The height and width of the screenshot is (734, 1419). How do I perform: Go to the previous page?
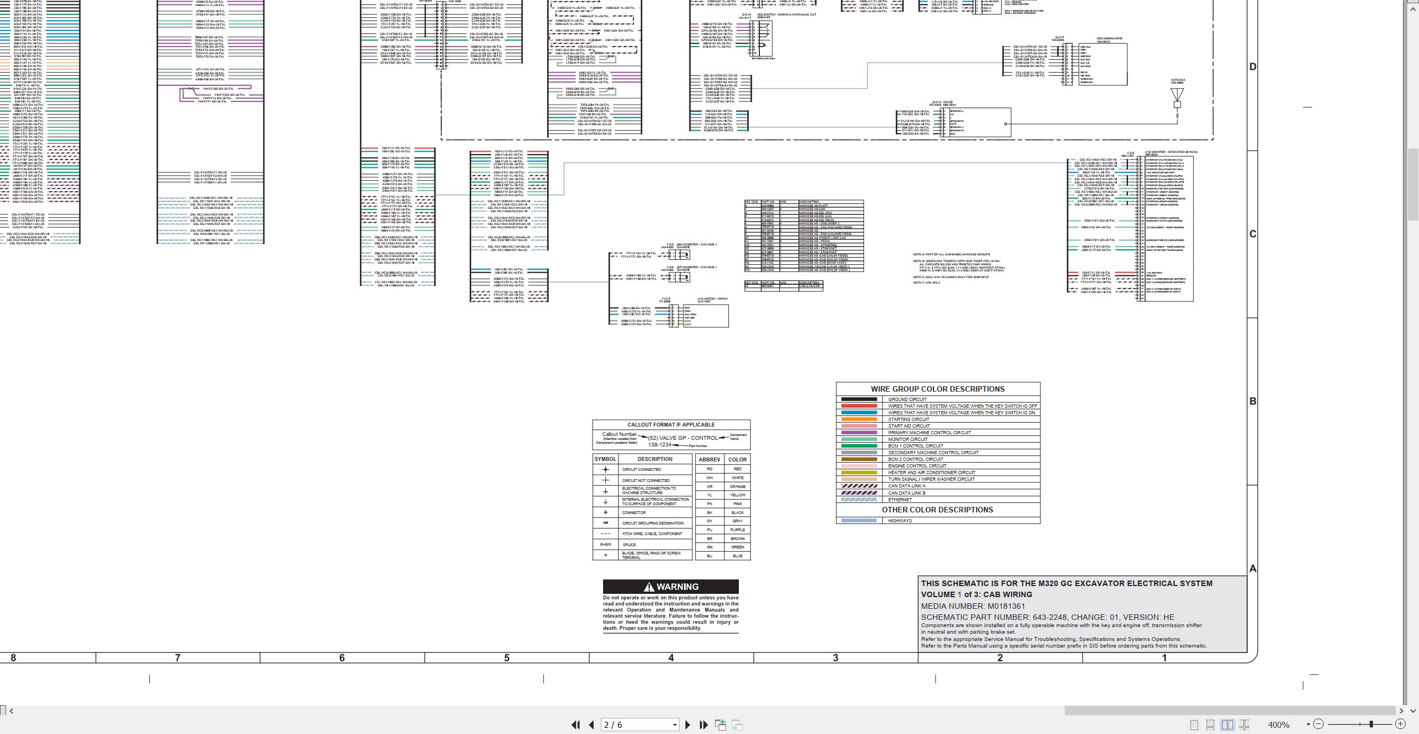point(591,725)
